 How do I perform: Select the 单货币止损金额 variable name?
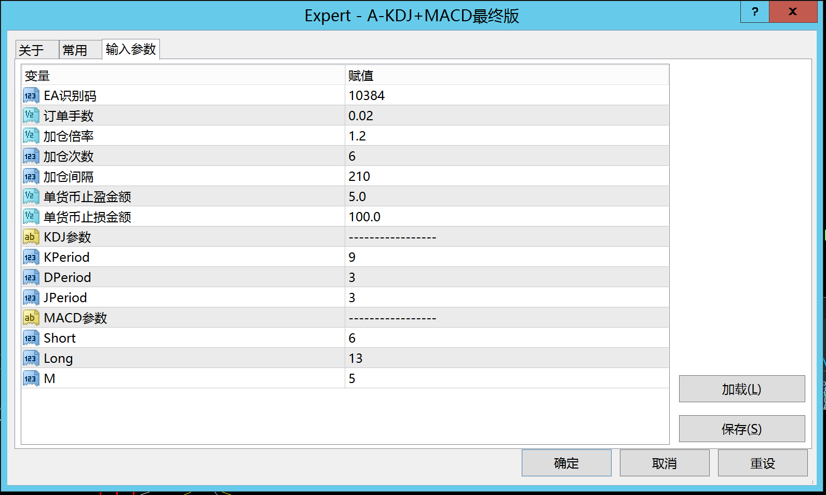[87, 217]
